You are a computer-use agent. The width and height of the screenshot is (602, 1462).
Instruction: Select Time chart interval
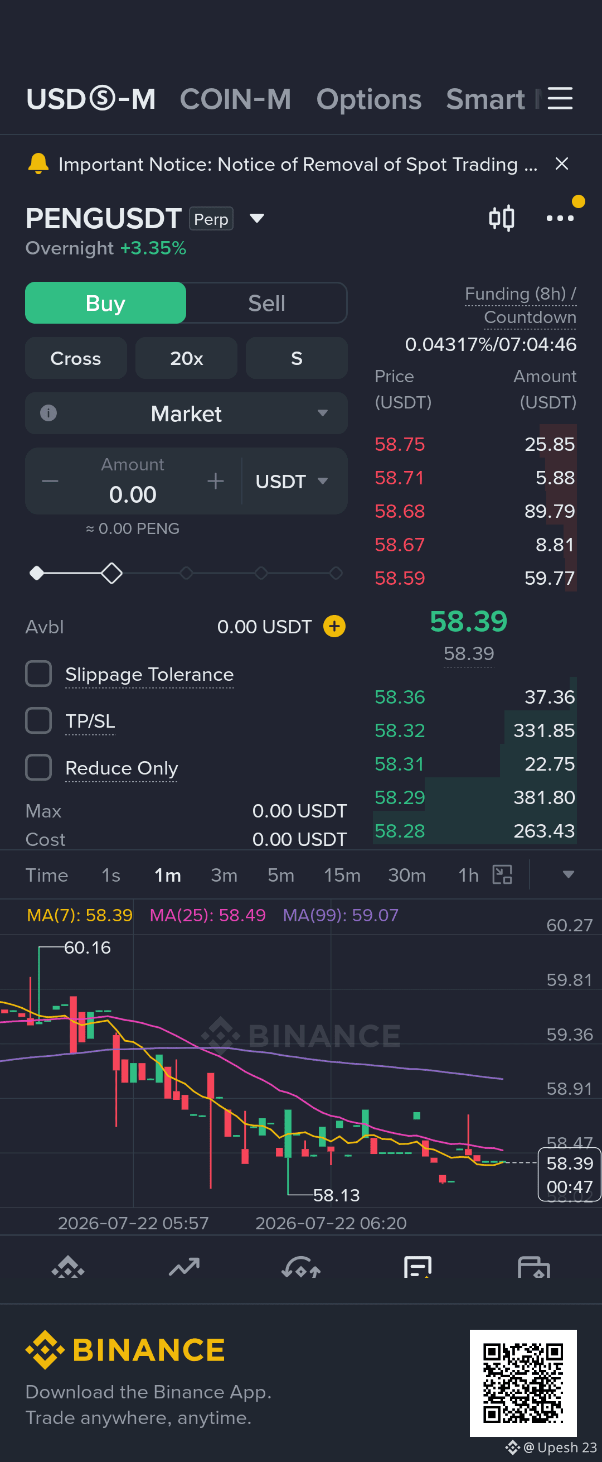(46, 874)
